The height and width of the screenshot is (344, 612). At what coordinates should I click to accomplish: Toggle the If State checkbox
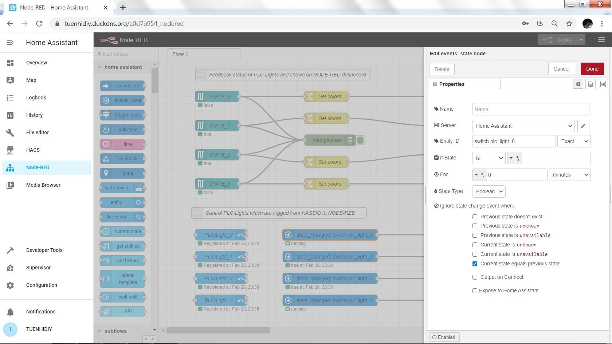436,158
